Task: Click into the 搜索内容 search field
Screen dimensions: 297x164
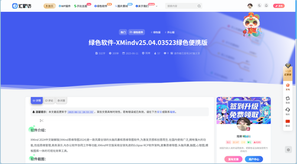Action: pos(180,6)
